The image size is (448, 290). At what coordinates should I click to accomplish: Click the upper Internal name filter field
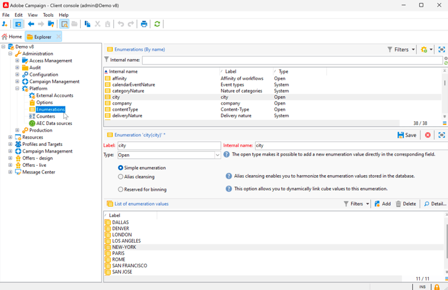coord(291,60)
